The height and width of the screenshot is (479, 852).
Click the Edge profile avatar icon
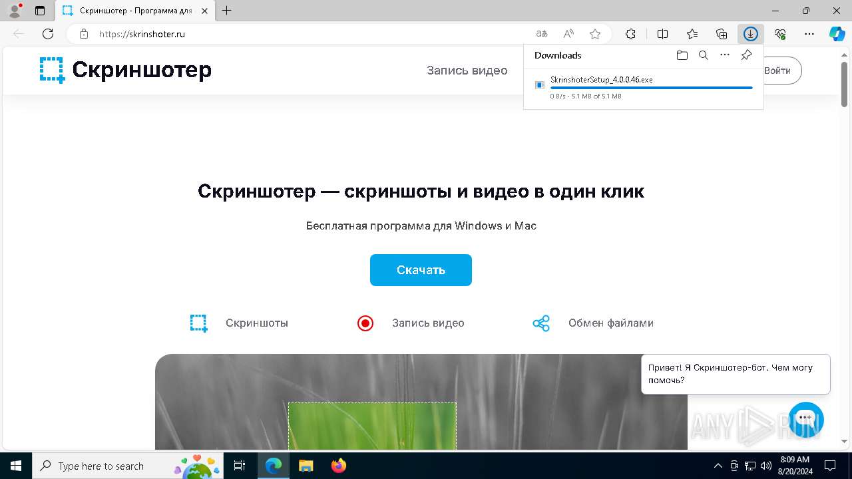pos(15,11)
